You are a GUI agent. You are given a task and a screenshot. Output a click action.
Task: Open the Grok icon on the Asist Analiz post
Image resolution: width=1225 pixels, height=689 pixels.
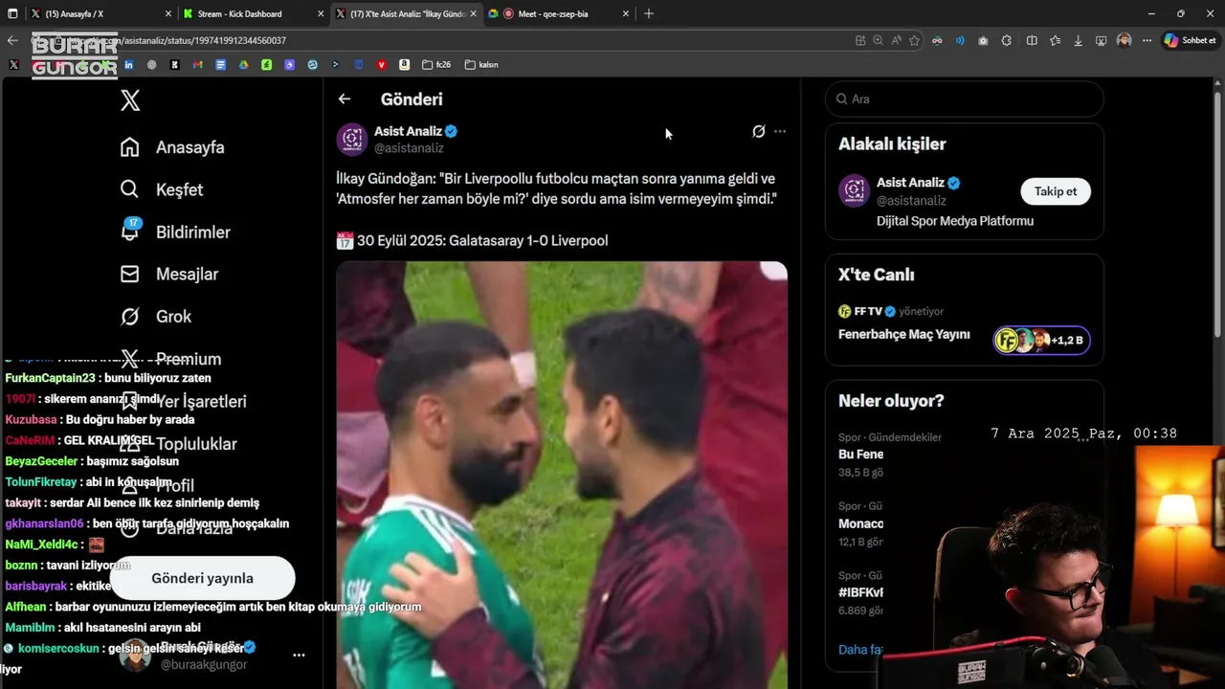[x=758, y=131]
